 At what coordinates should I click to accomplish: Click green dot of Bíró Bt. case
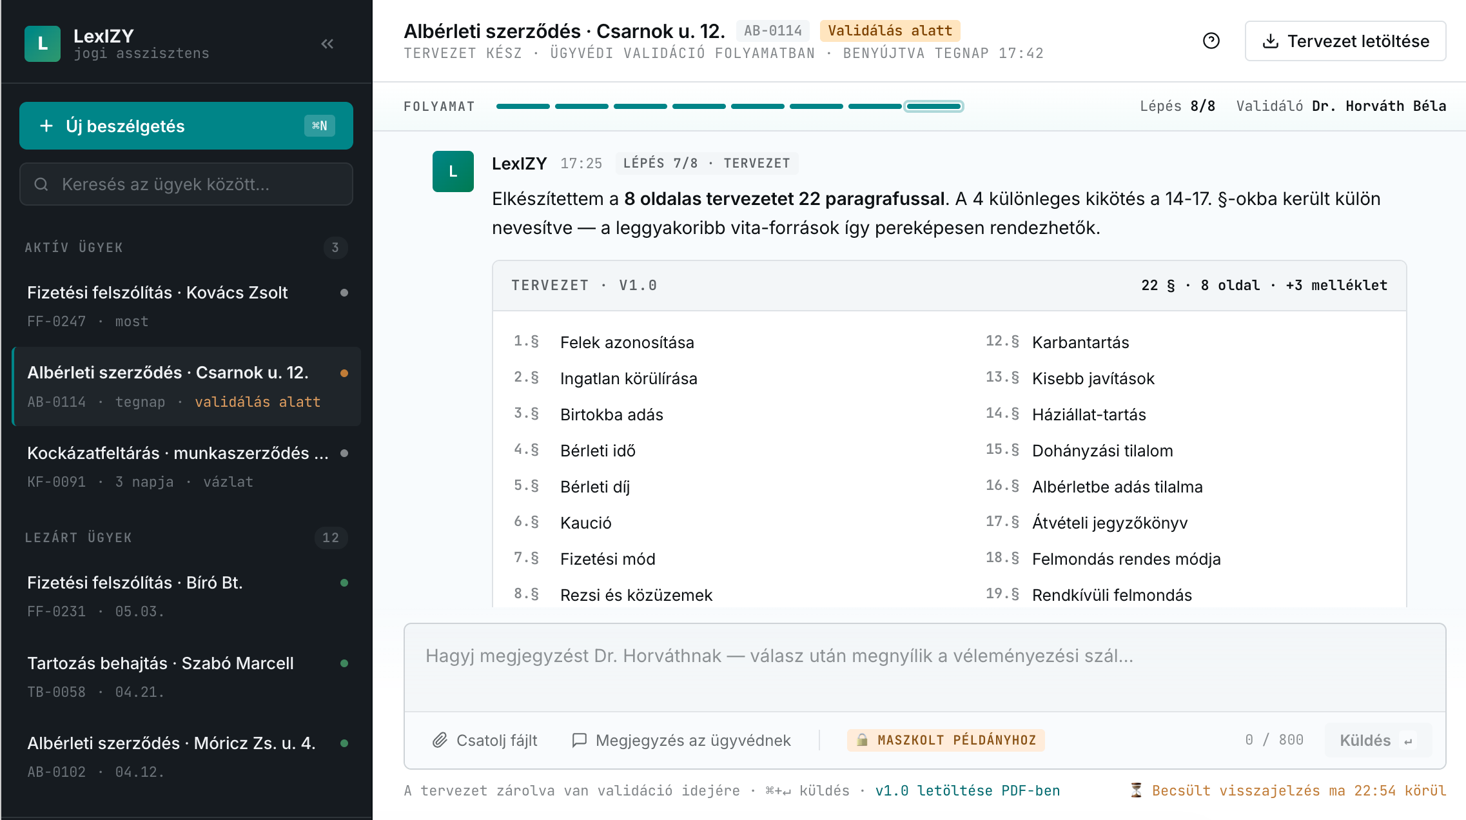pyautogui.click(x=344, y=583)
